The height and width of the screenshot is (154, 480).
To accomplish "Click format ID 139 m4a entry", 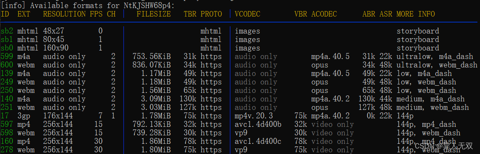I will [x=7, y=73].
